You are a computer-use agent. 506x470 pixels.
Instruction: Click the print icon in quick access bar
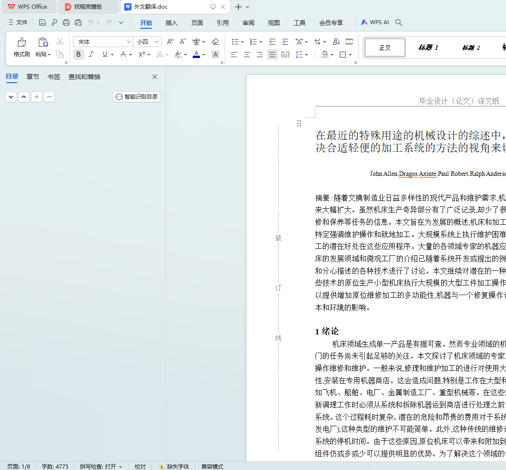pyautogui.click(x=66, y=22)
